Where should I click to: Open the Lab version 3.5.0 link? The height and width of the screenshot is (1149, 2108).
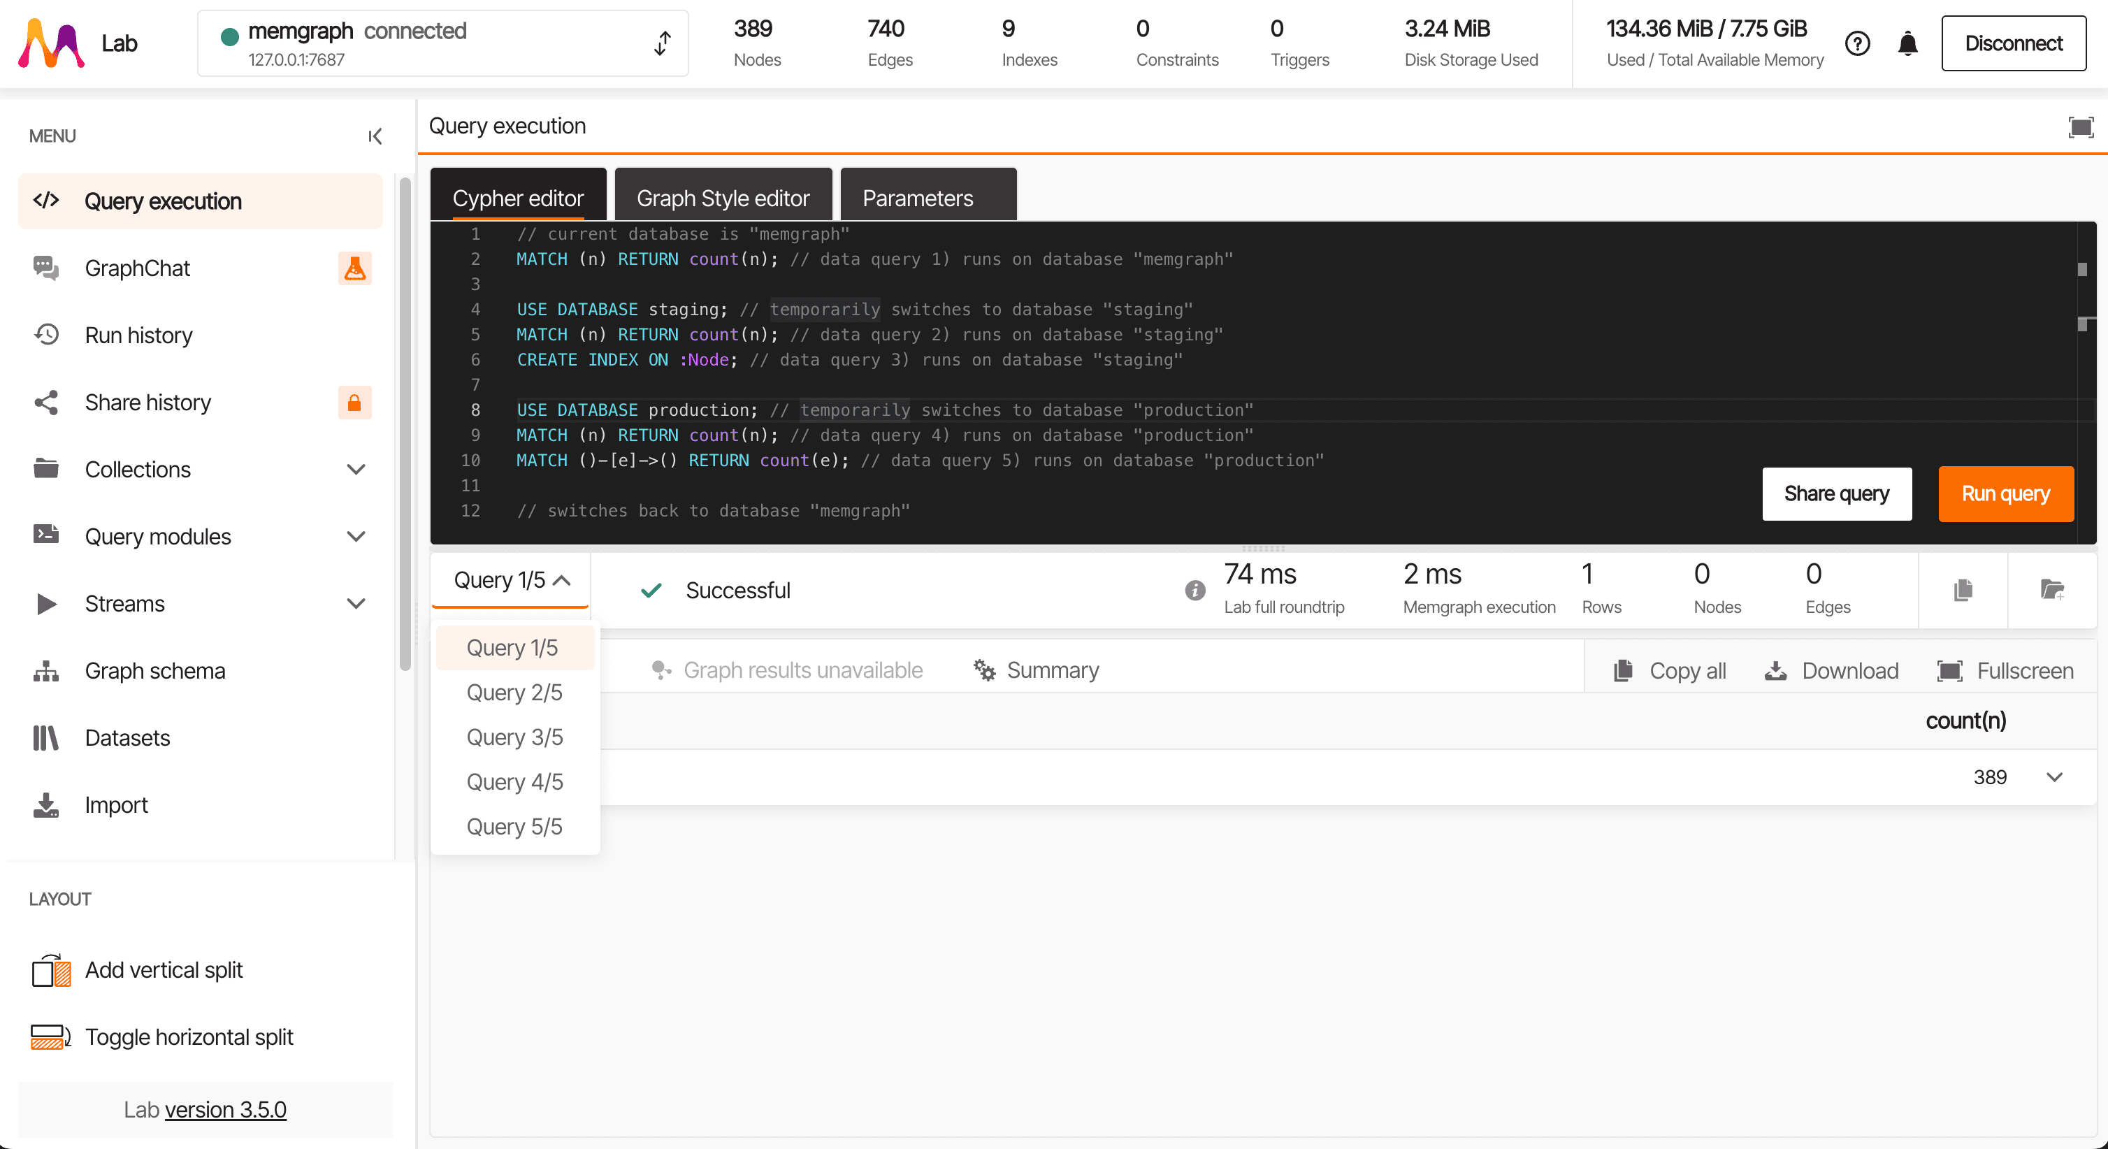(x=226, y=1110)
